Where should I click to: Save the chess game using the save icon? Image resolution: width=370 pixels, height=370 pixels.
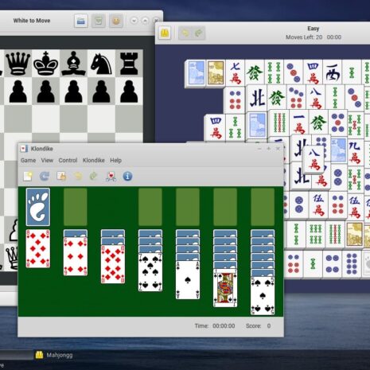(x=99, y=21)
